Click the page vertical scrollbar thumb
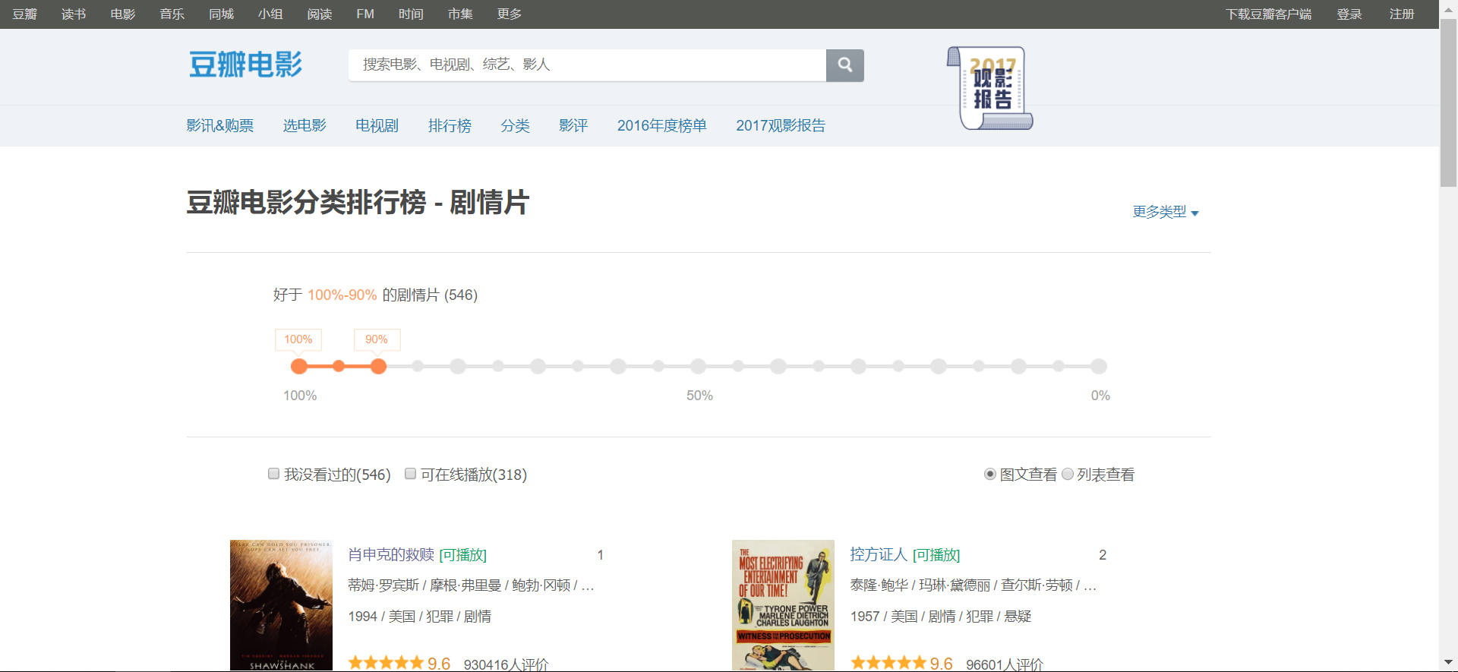This screenshot has height=672, width=1458. click(1448, 103)
